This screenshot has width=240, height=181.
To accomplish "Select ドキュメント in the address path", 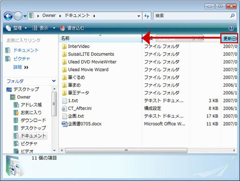I will coord(77,15).
